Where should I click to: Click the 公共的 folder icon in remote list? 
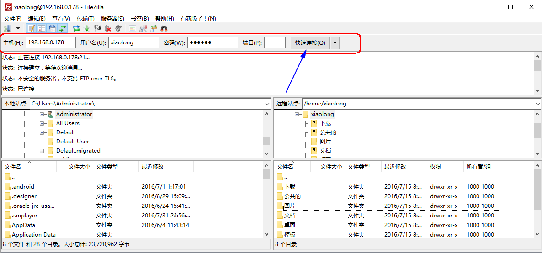[x=280, y=196]
